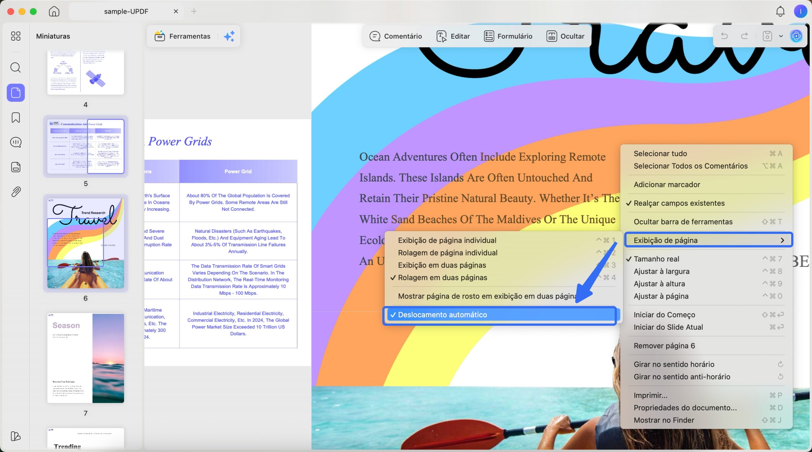Choose Ocultar barra de ferramentas
The width and height of the screenshot is (812, 452).
point(706,222)
